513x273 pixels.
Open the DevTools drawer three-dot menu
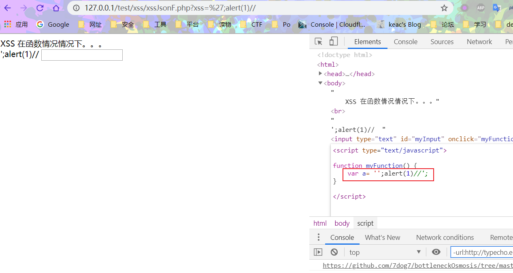(319, 237)
